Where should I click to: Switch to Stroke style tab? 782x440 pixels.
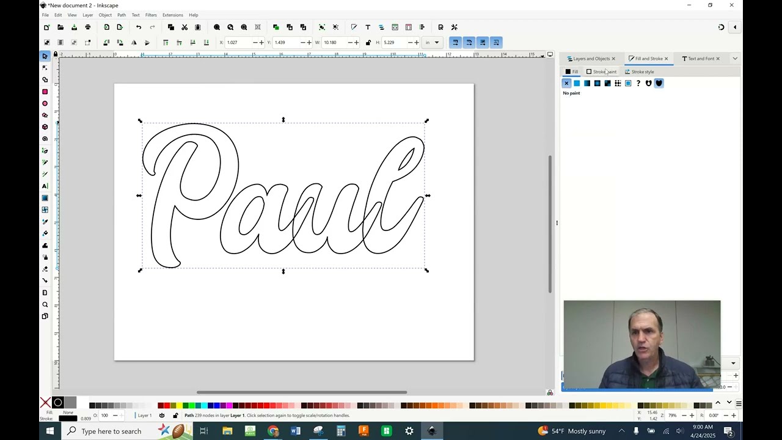639,71
